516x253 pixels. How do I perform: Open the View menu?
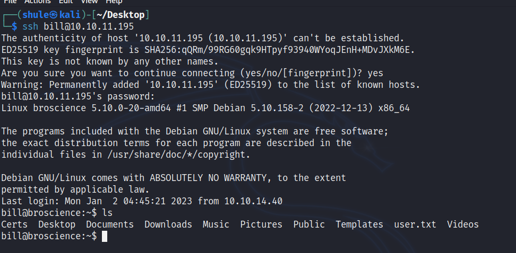(x=89, y=2)
